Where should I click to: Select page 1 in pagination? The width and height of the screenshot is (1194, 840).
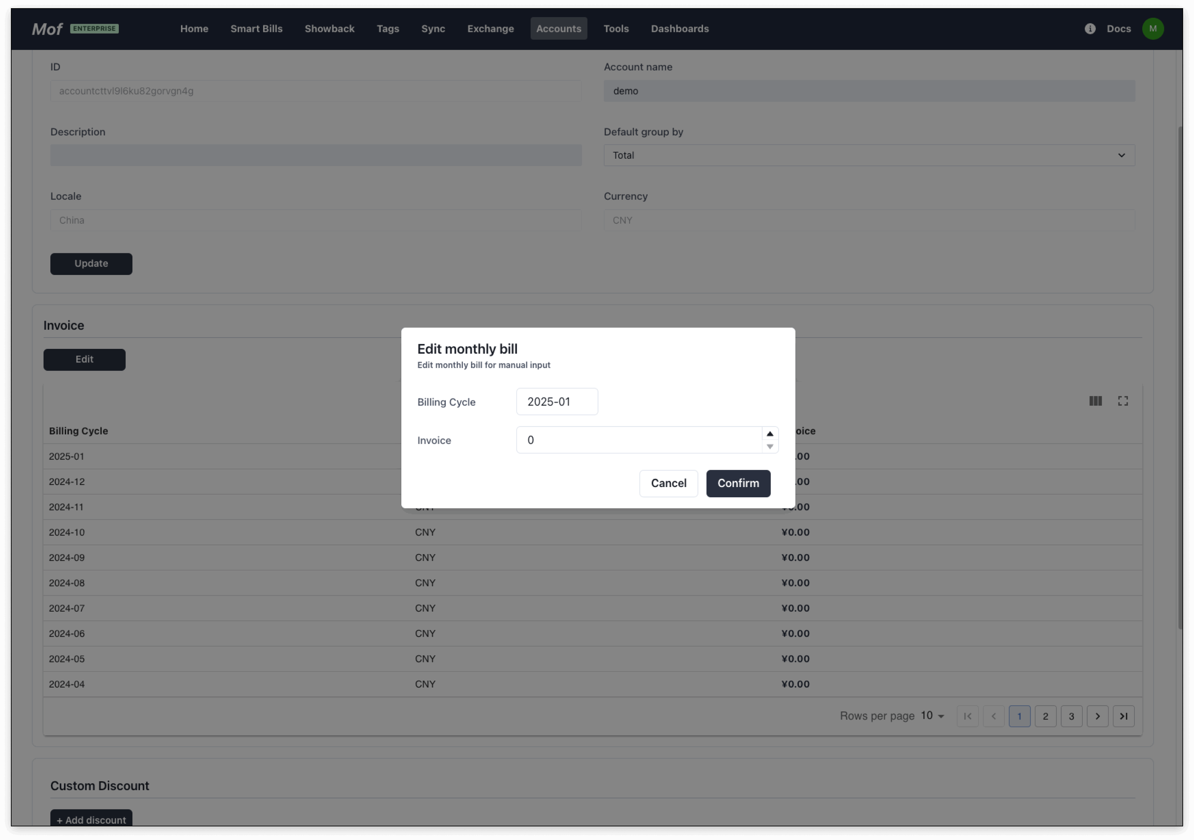click(x=1019, y=716)
